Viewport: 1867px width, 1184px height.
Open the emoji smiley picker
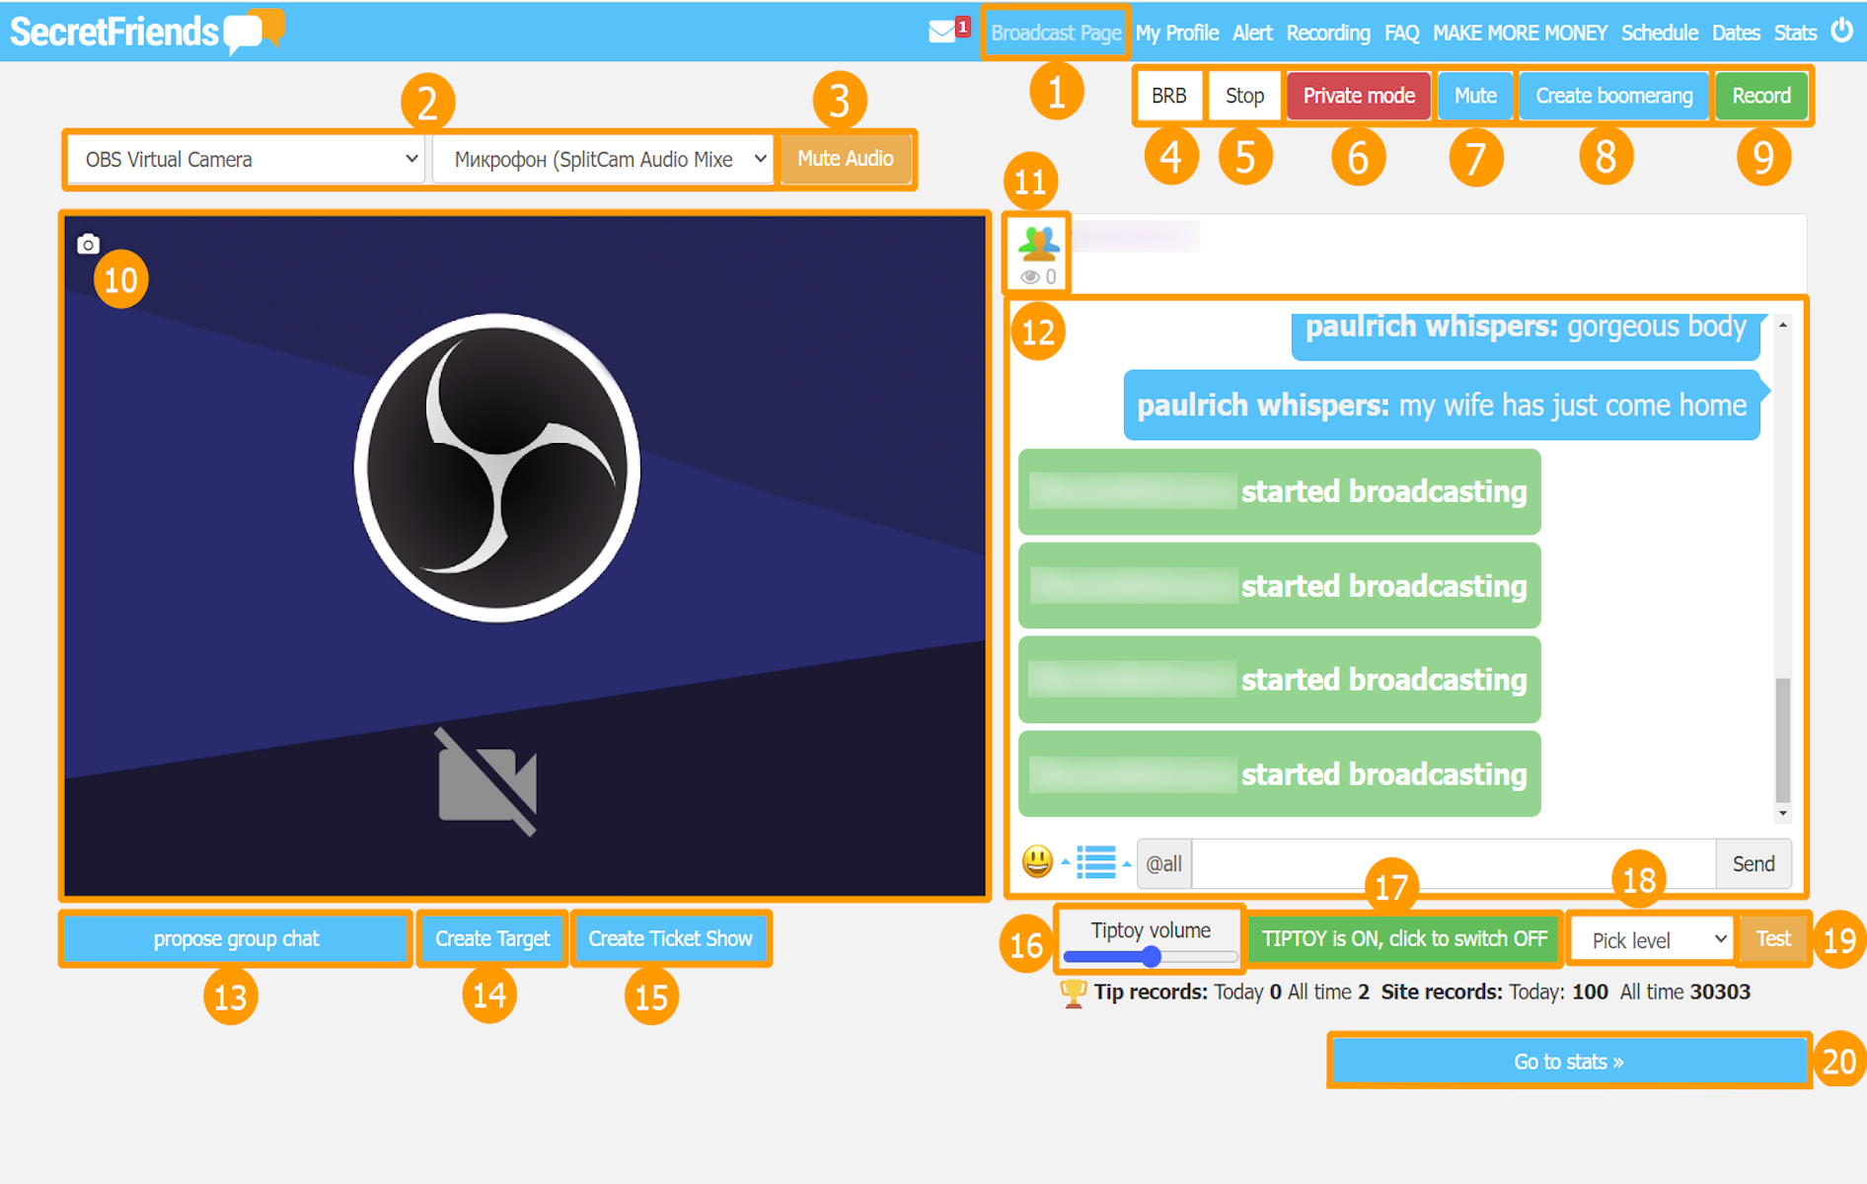coord(1037,861)
